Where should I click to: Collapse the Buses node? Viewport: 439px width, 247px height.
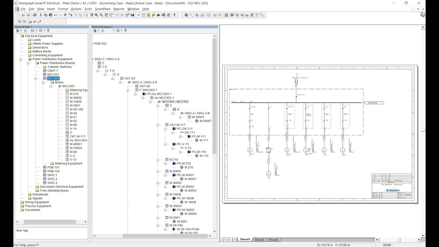click(x=43, y=82)
